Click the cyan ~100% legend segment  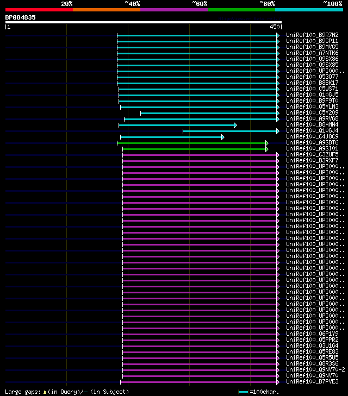309,10
